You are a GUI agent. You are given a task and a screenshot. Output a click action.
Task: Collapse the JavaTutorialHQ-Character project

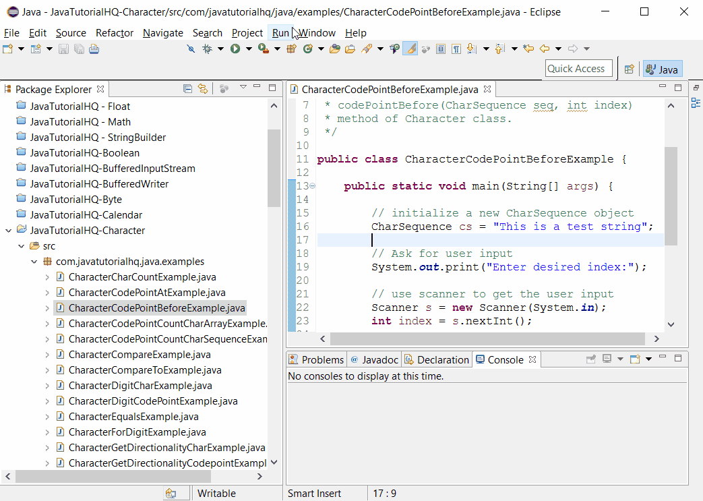coord(9,230)
